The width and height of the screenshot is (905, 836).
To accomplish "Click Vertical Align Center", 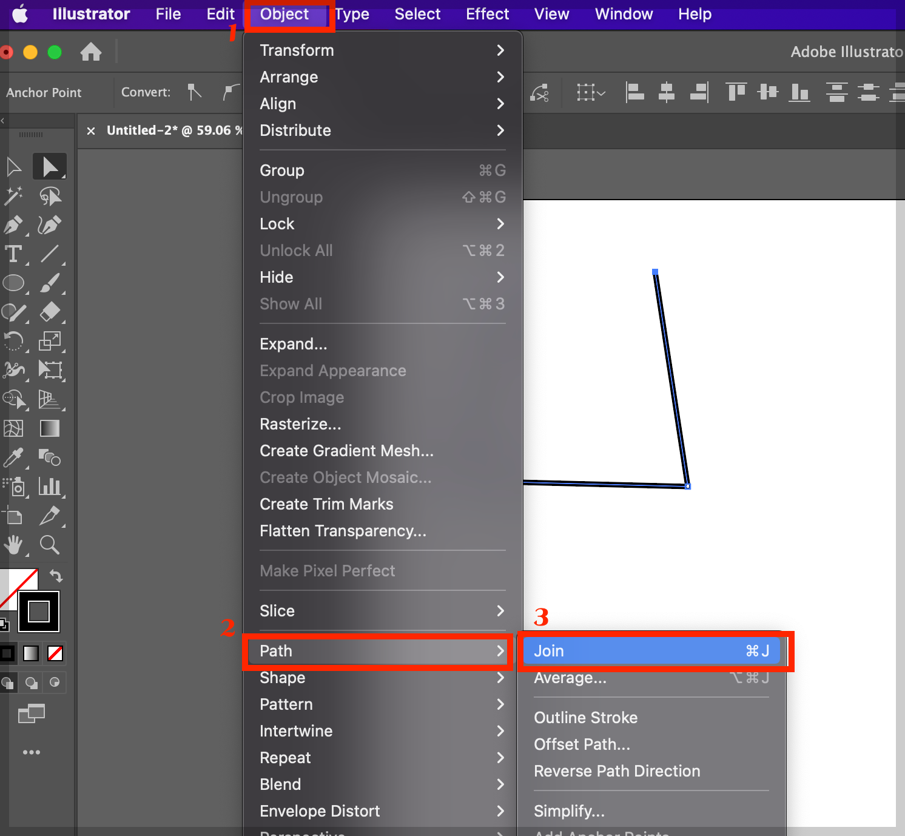I will (768, 92).
